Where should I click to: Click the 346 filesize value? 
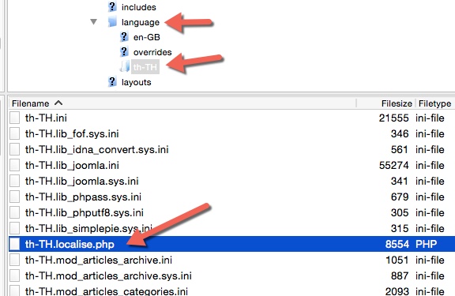(x=400, y=133)
